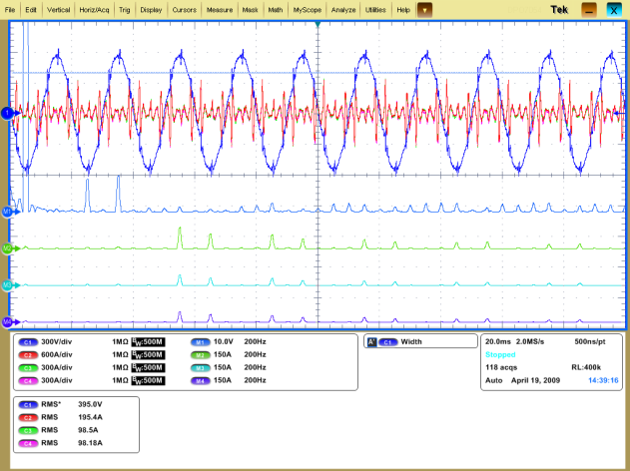Image resolution: width=630 pixels, height=471 pixels.
Task: Open the Help menu
Action: (403, 10)
